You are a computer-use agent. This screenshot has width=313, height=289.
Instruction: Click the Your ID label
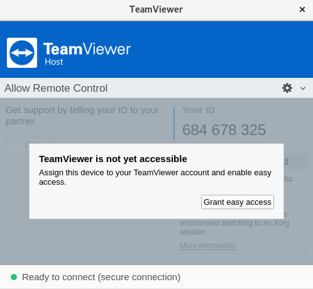click(199, 110)
